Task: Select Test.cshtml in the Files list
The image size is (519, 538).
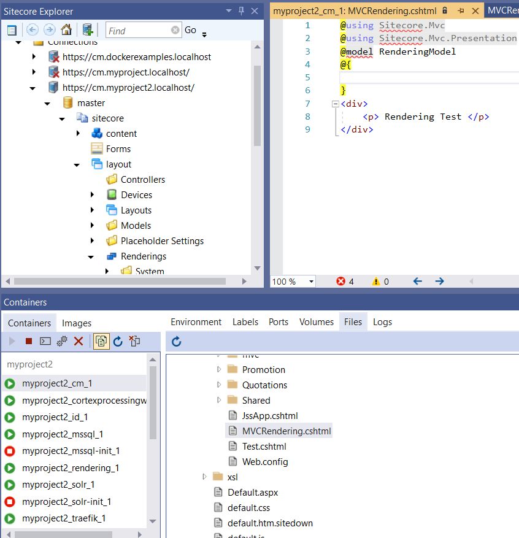Action: pos(264,447)
